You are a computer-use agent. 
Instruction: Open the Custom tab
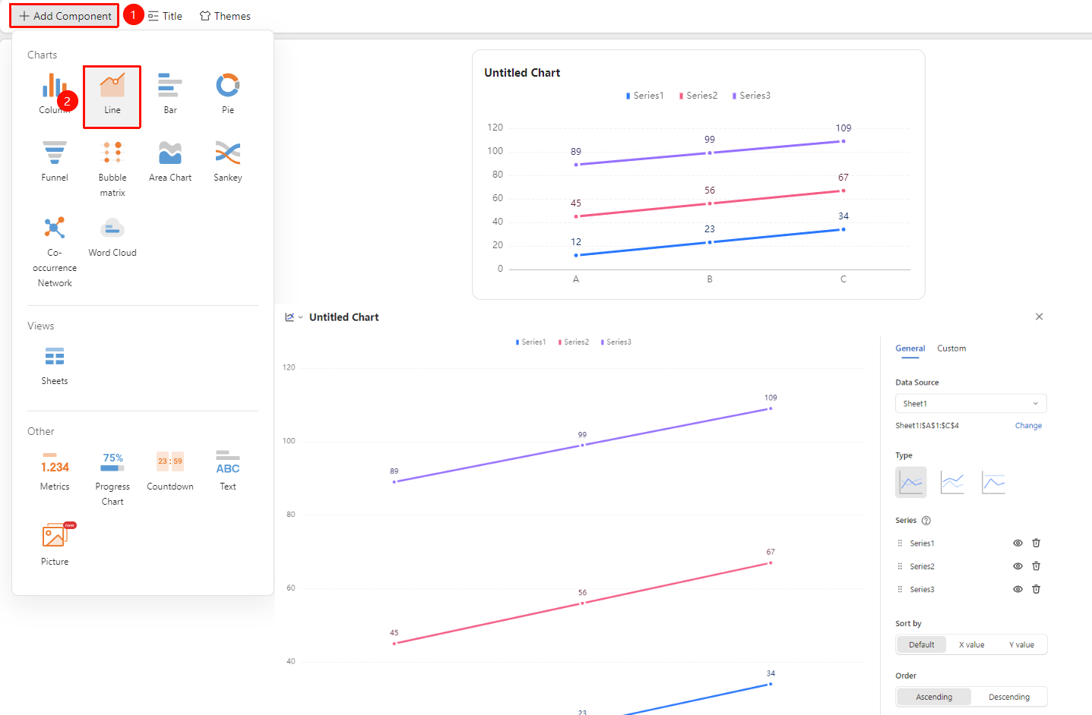click(x=951, y=348)
